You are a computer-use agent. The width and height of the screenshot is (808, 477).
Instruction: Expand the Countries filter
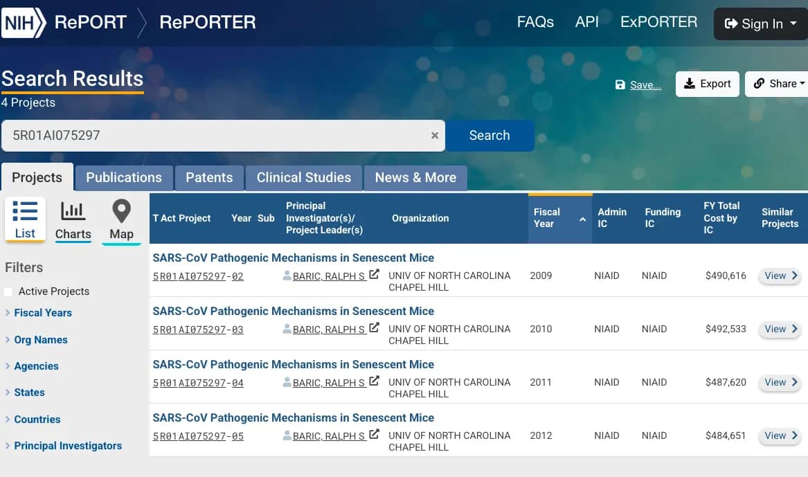tap(33, 419)
